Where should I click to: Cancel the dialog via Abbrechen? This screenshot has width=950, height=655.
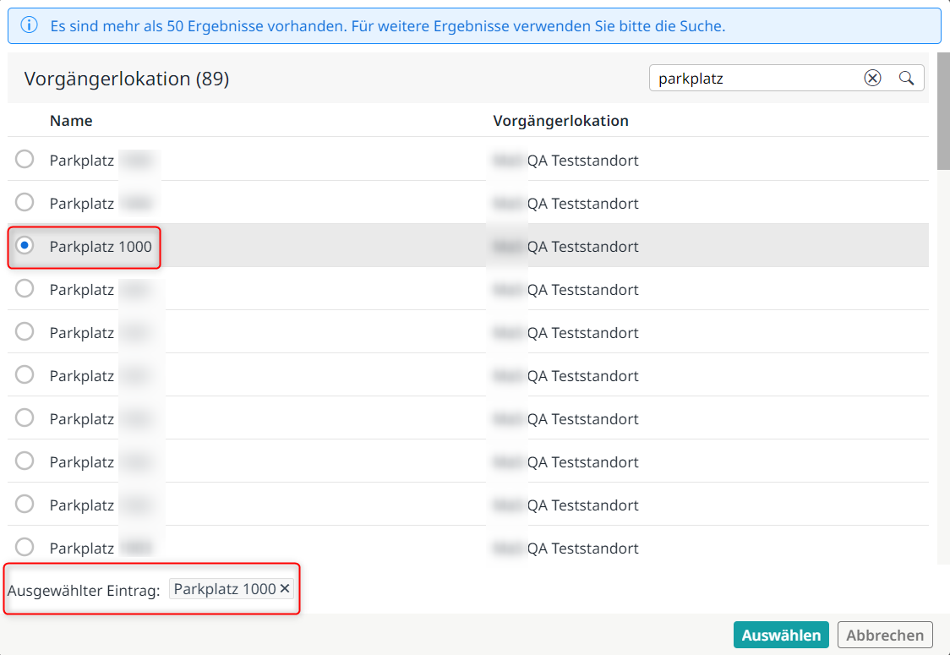[884, 635]
